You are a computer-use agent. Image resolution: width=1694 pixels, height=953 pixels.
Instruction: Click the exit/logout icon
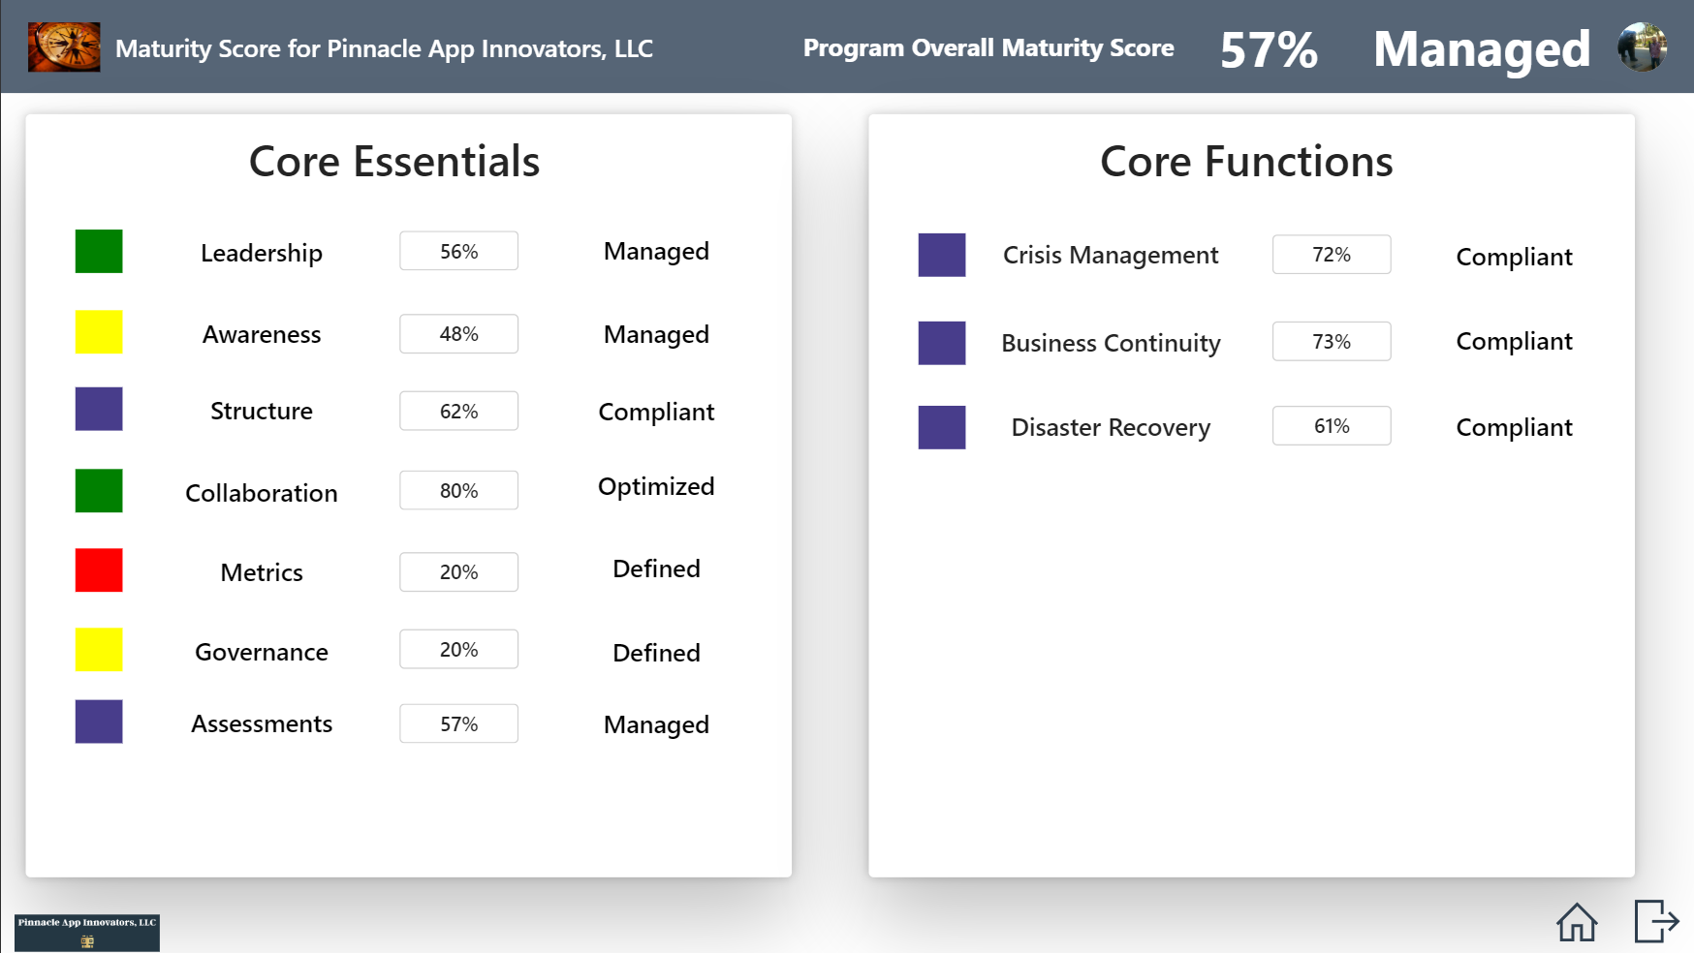tap(1655, 921)
